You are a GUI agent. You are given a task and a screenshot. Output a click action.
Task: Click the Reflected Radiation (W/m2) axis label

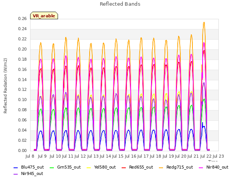tap(5, 86)
